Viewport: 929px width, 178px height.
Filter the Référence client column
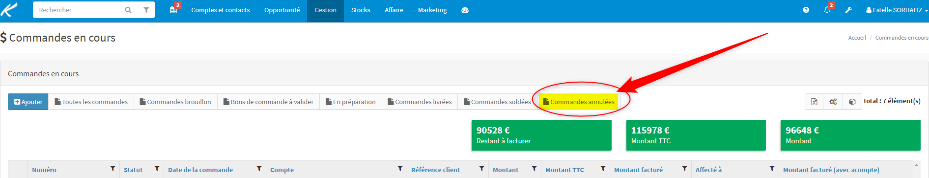(481, 169)
